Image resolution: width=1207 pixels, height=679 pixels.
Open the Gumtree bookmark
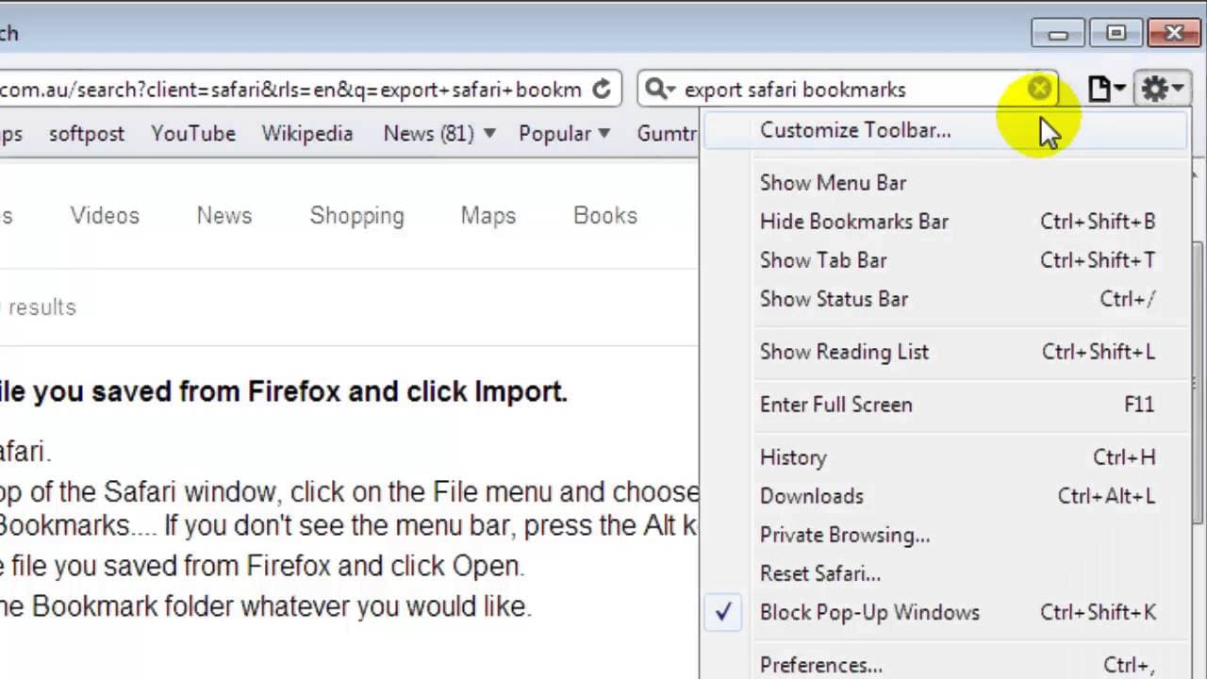(x=667, y=134)
